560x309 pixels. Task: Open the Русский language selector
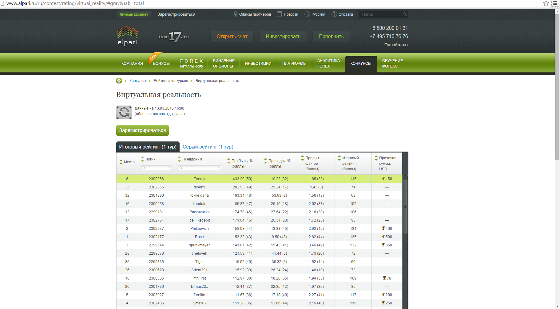click(x=318, y=14)
